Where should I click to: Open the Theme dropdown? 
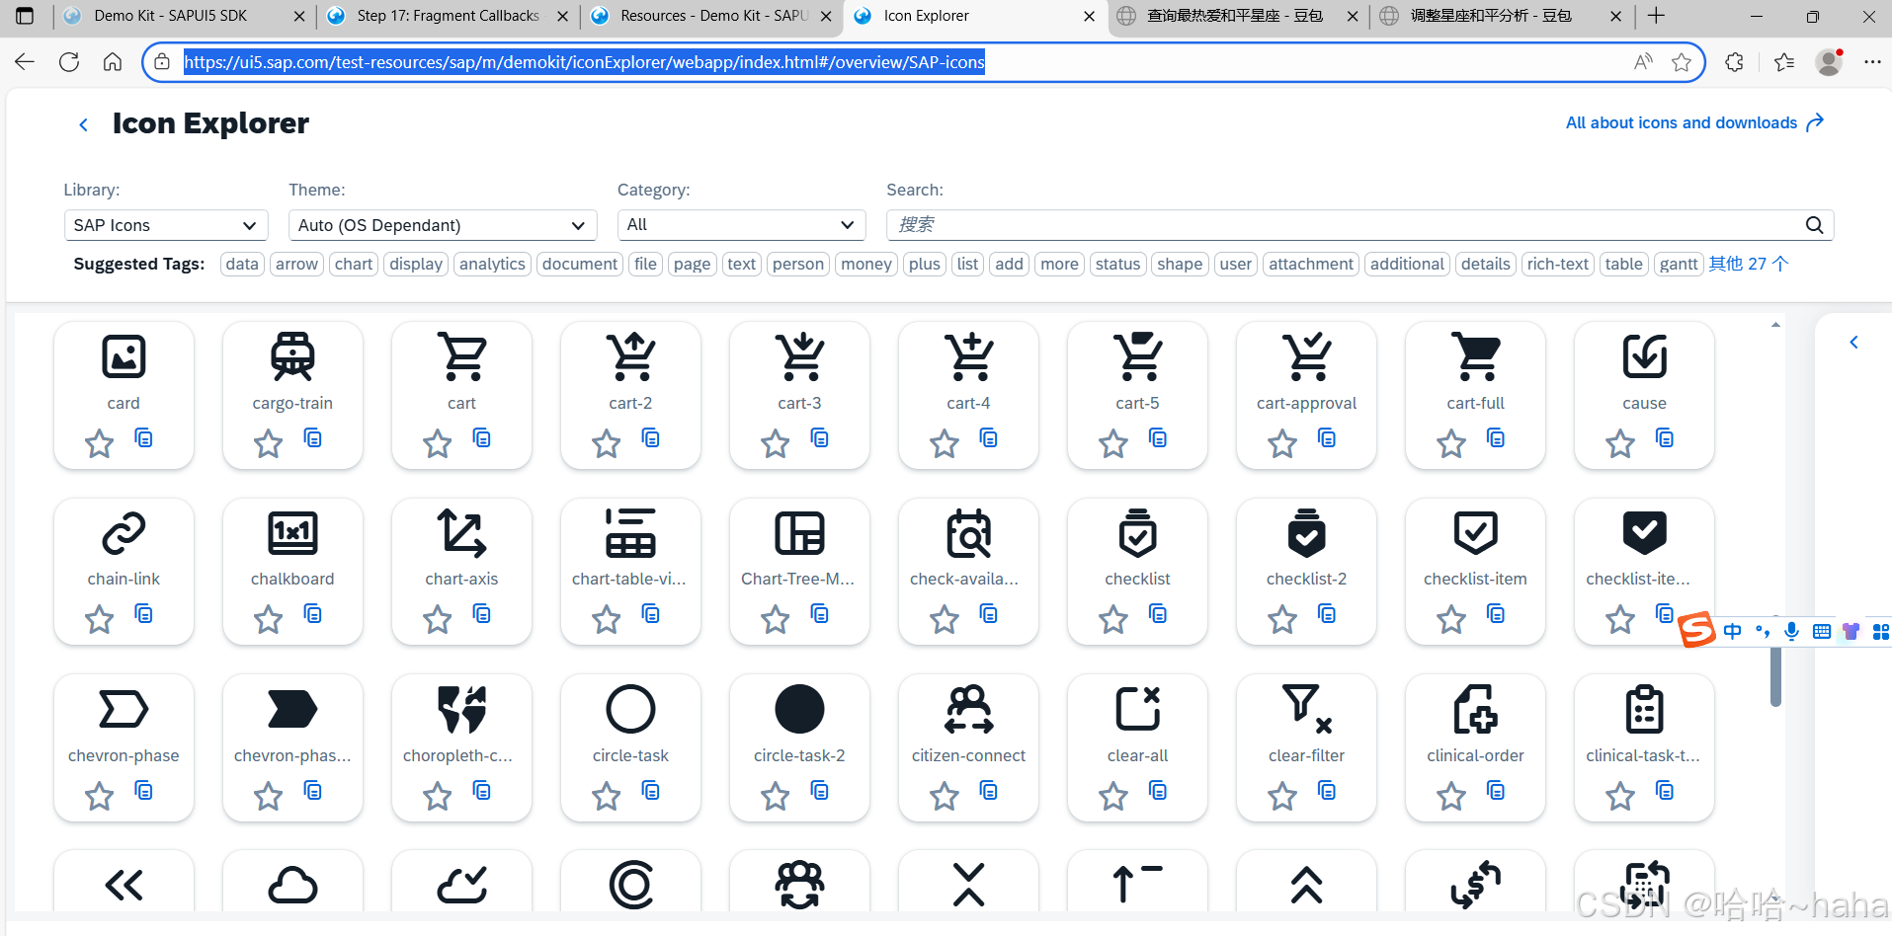click(443, 225)
